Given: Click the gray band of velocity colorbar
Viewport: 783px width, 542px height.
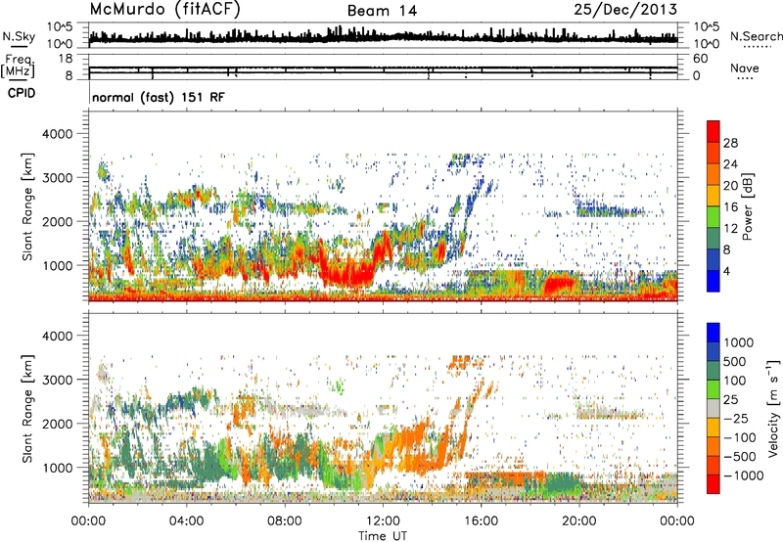Looking at the screenshot, I should click(714, 409).
